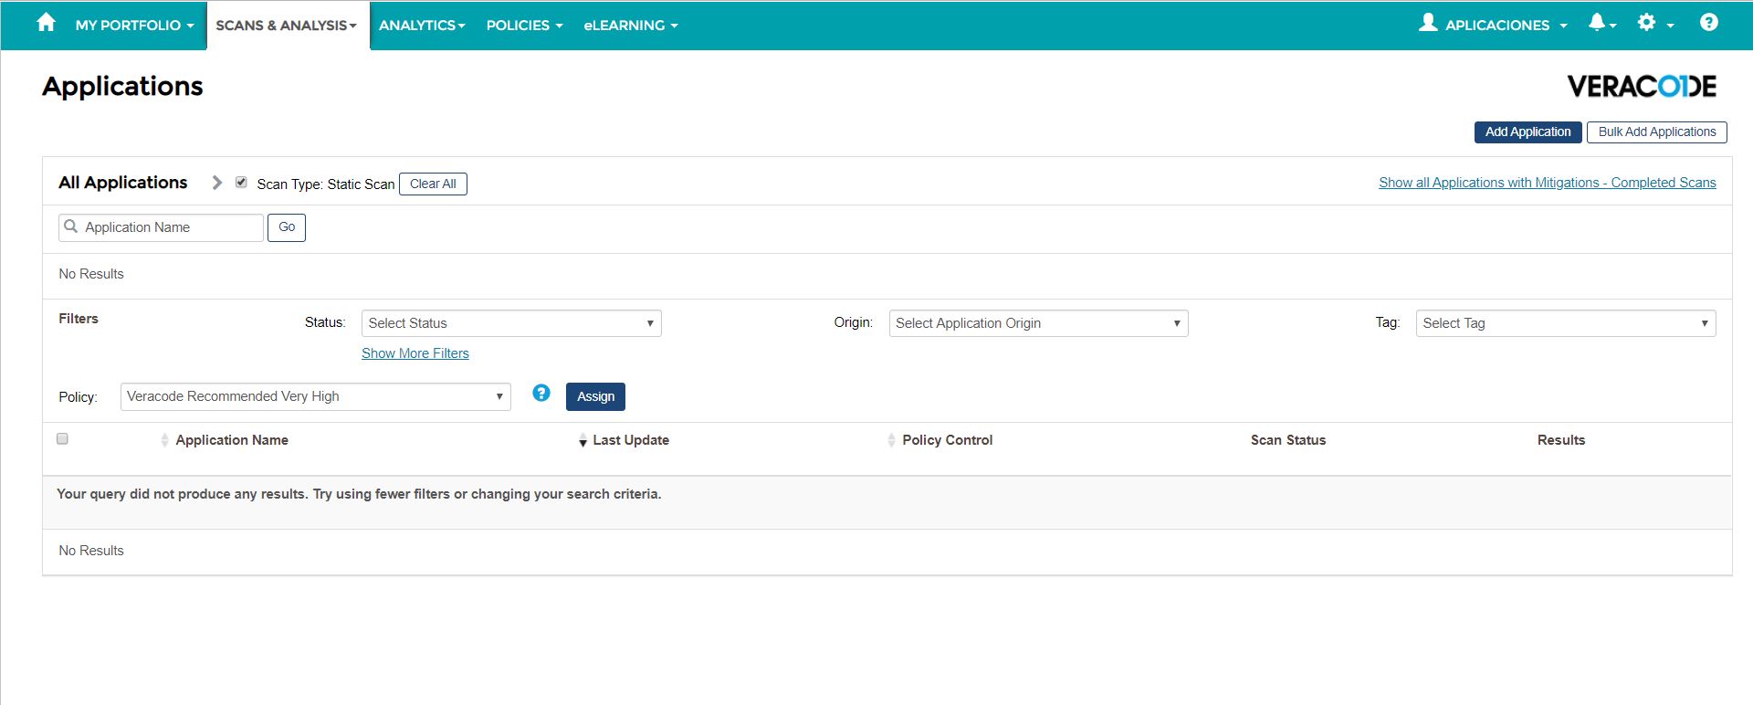Viewport: 1753px width, 705px height.
Task: Open the MY PORTFOLIO menu
Action: [135, 26]
